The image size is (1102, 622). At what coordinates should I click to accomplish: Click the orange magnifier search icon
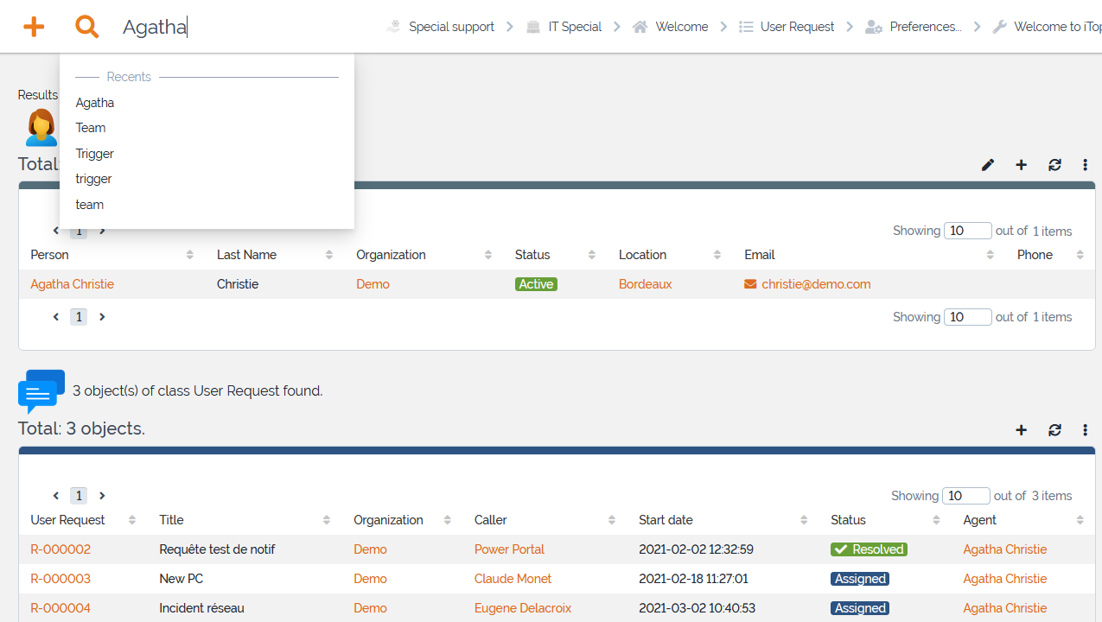[x=86, y=27]
